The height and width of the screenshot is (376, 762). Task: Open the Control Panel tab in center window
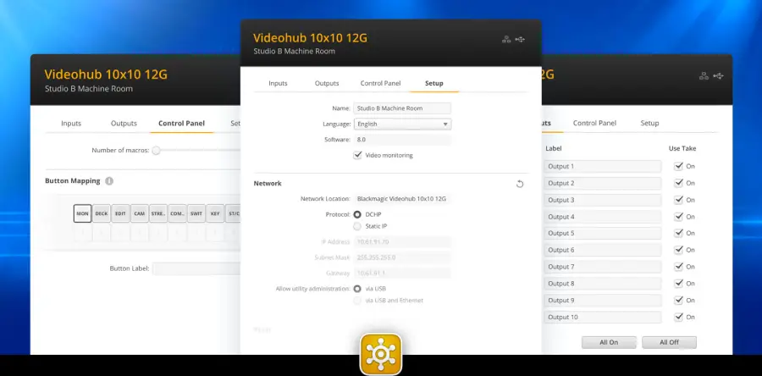[x=380, y=83]
